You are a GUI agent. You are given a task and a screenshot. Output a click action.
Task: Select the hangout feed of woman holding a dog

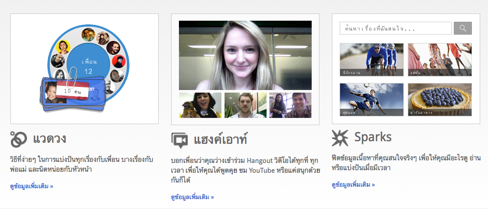pos(200,106)
